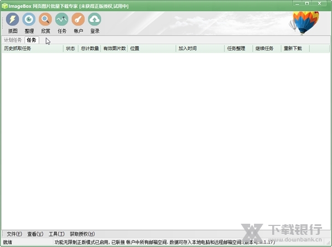Maximize the ImageBox window
The image size is (332, 247).
pyautogui.click(x=307, y=4)
